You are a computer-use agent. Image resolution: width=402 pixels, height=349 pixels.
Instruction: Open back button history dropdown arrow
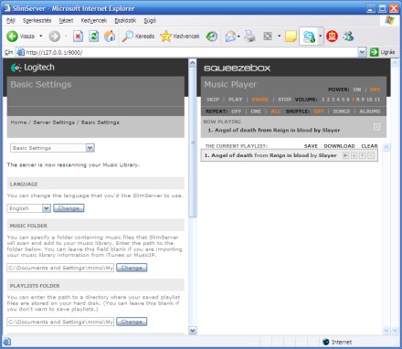tap(41, 37)
